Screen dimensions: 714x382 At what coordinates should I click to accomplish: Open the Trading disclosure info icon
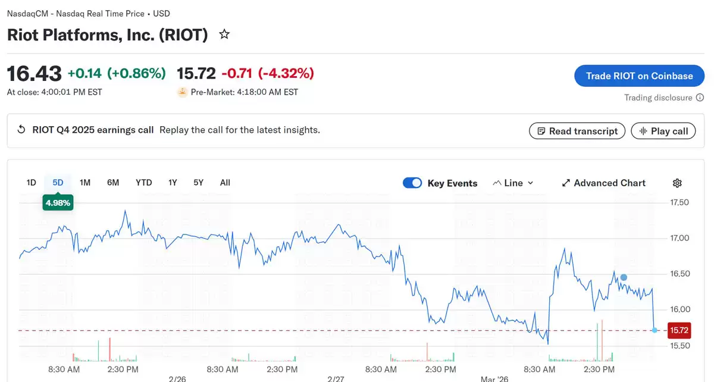[701, 97]
